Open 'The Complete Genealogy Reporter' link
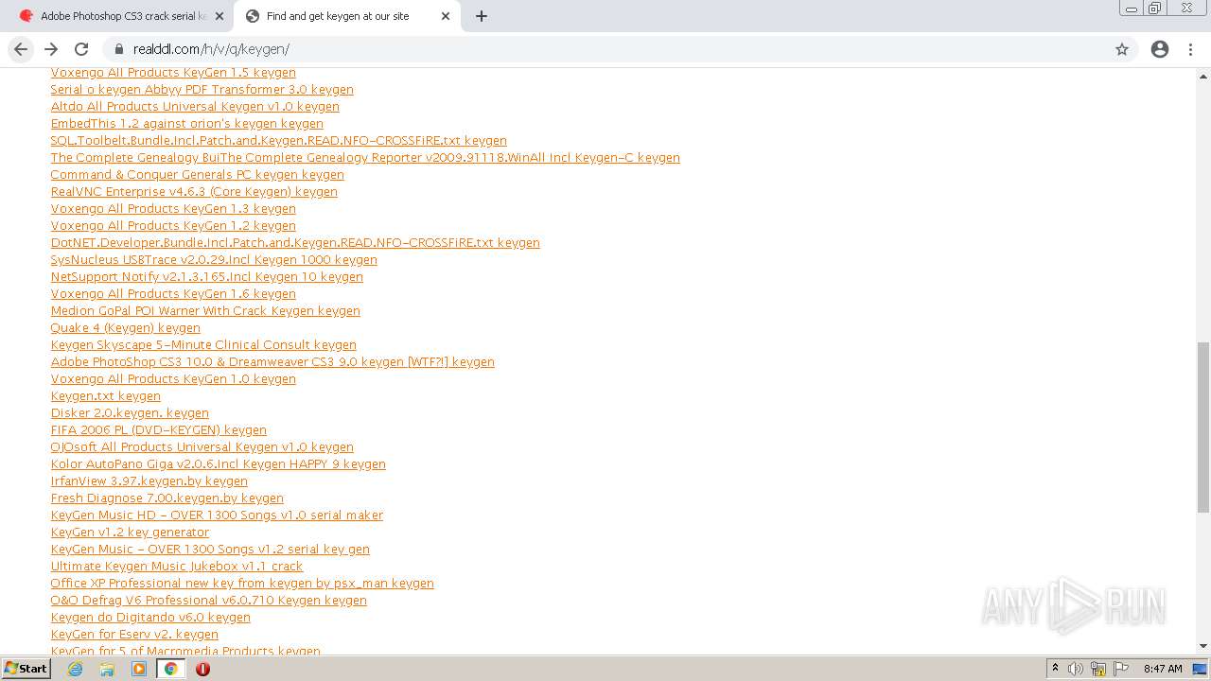Screen dimensions: 1211x681 pyautogui.click(x=365, y=158)
